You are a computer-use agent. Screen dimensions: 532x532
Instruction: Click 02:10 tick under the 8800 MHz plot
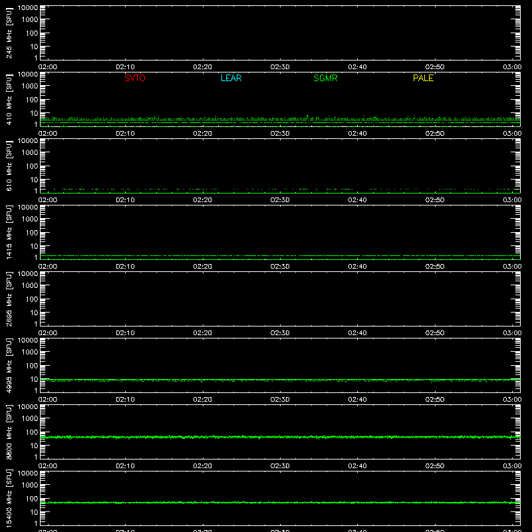(x=125, y=466)
